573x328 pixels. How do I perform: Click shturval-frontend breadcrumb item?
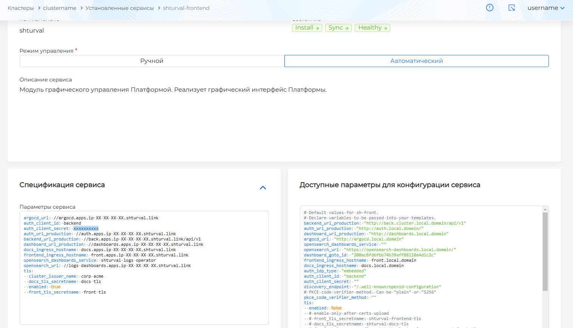point(186,8)
